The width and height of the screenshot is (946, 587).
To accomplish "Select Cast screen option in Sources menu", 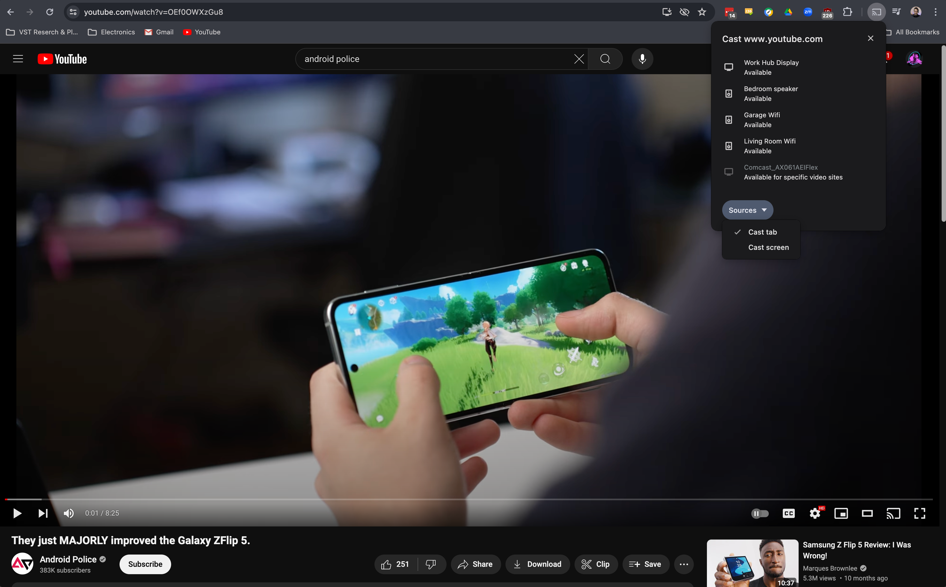I will [769, 247].
